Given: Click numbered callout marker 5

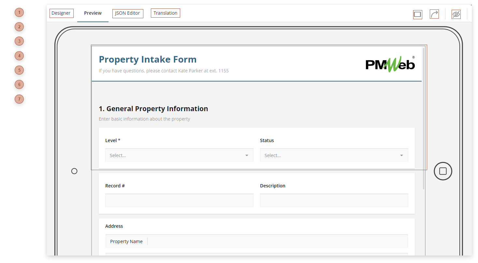Looking at the screenshot, I should tap(19, 70).
